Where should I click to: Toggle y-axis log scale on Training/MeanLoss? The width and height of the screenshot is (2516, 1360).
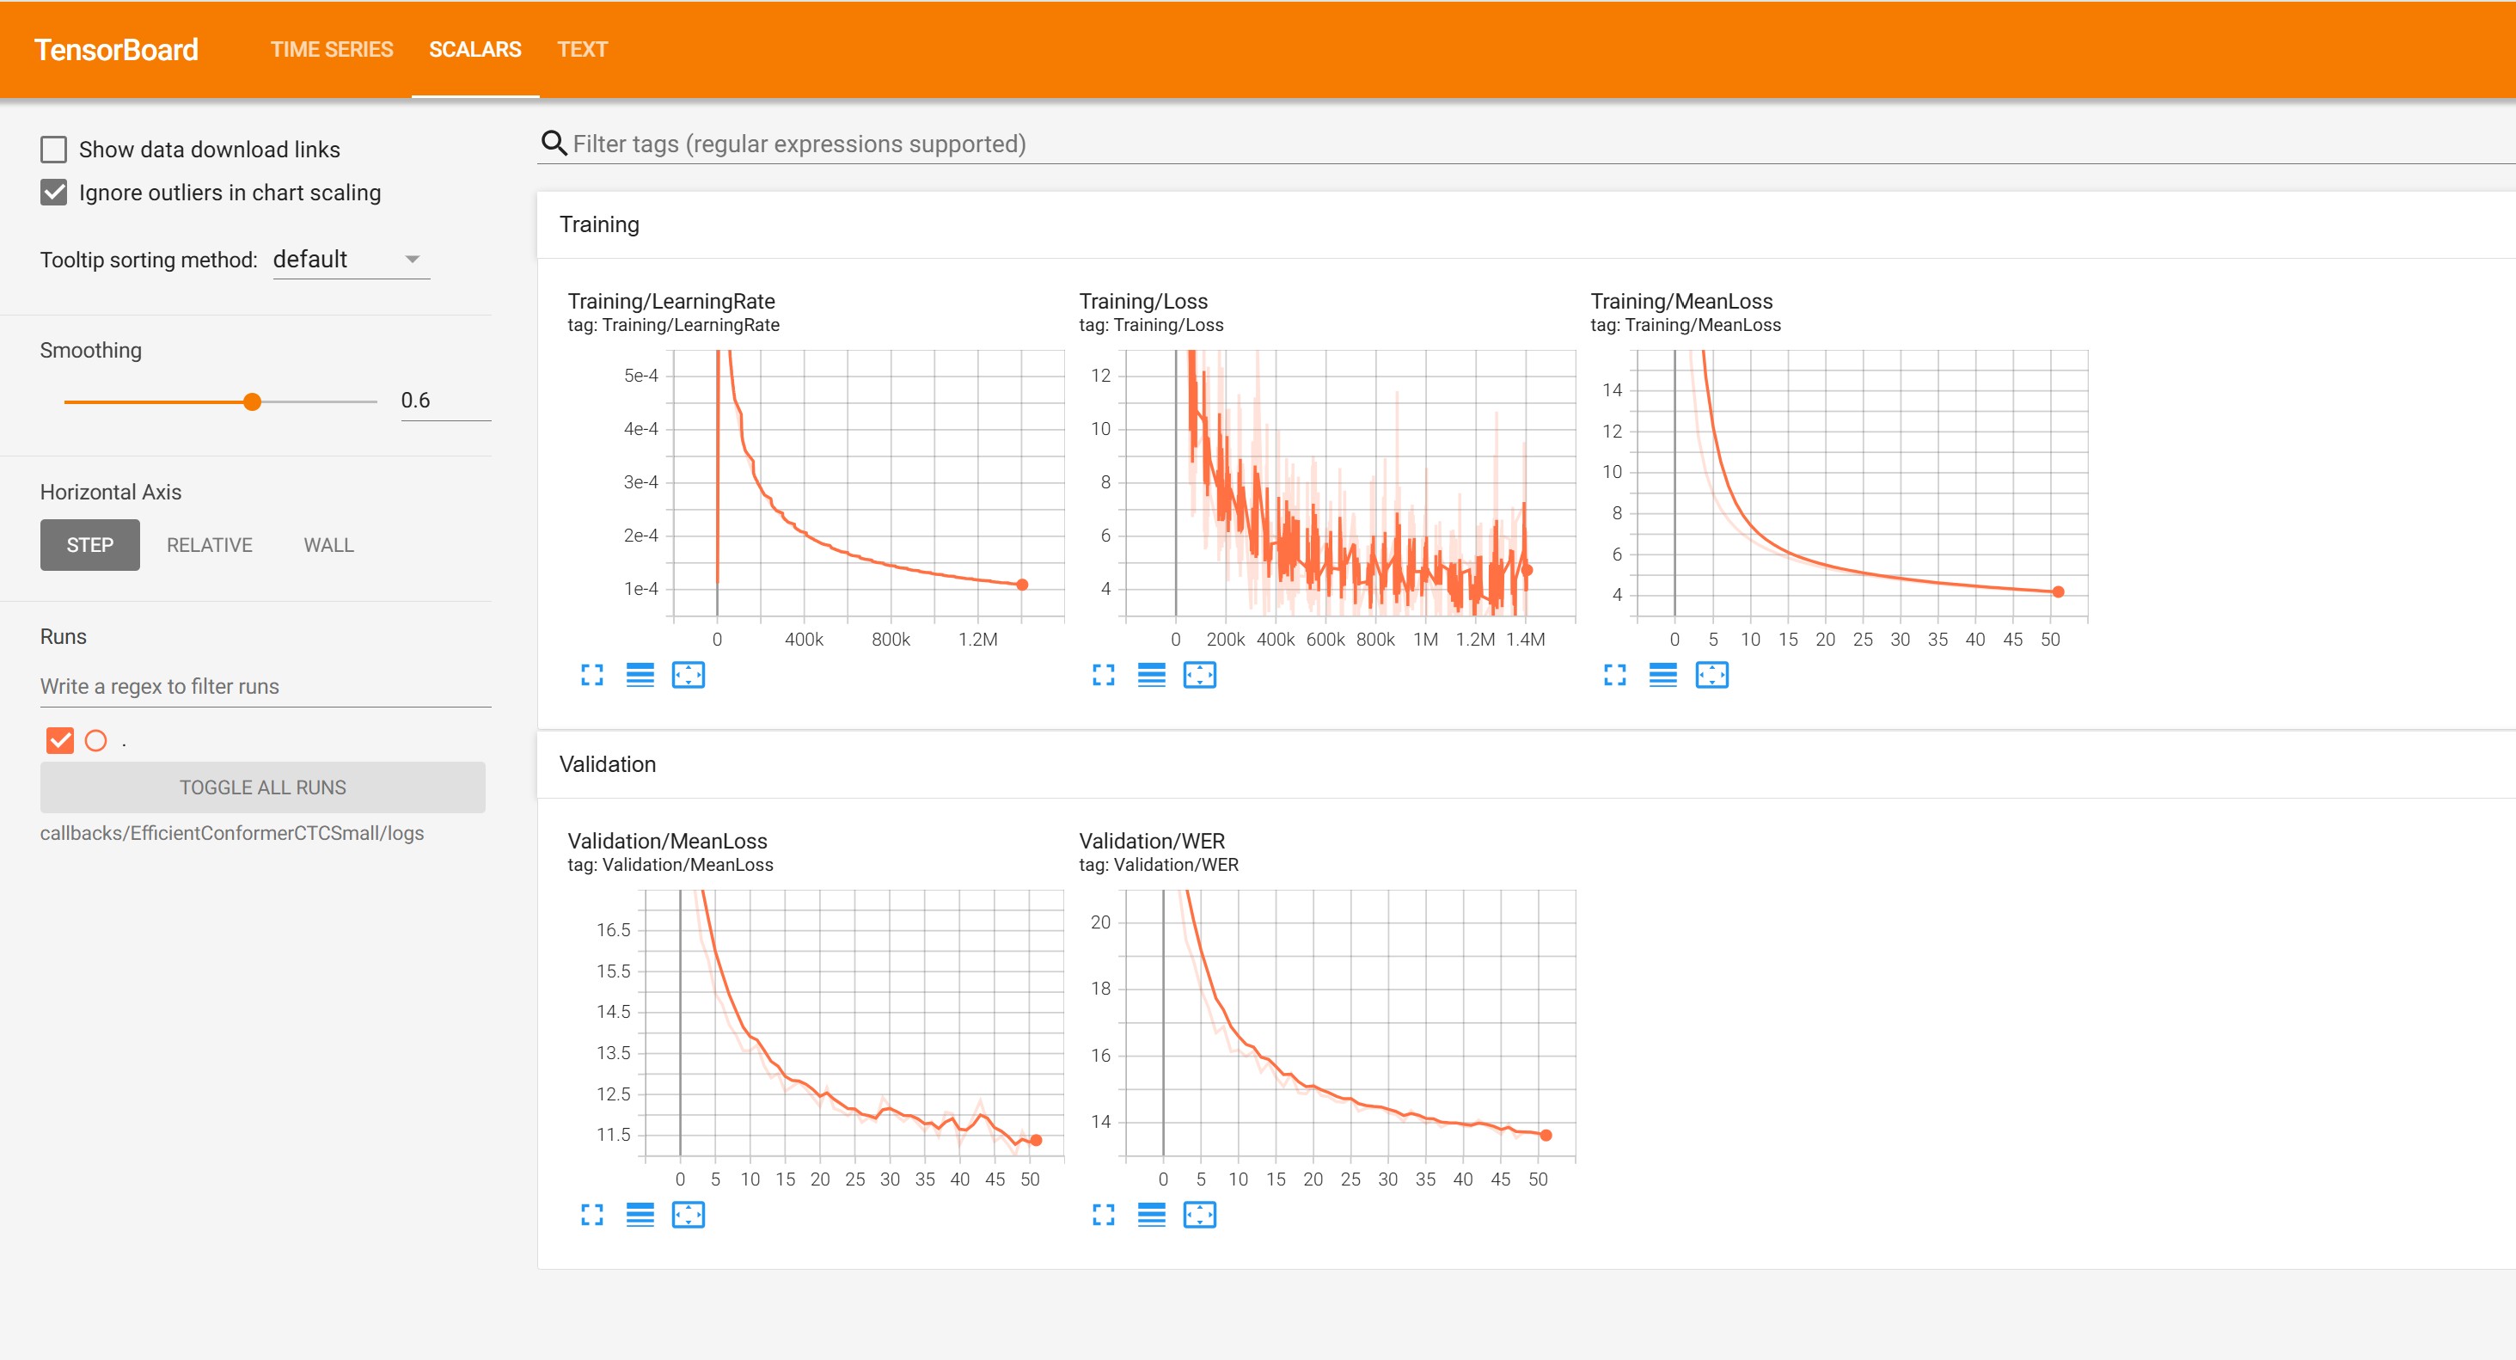pos(1662,675)
